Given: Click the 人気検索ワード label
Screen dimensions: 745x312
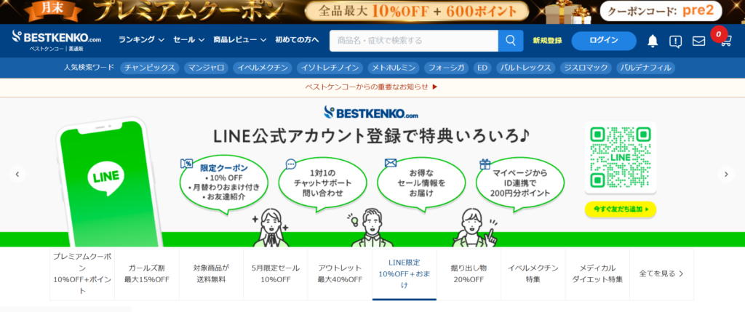Looking at the screenshot, I should click(89, 68).
